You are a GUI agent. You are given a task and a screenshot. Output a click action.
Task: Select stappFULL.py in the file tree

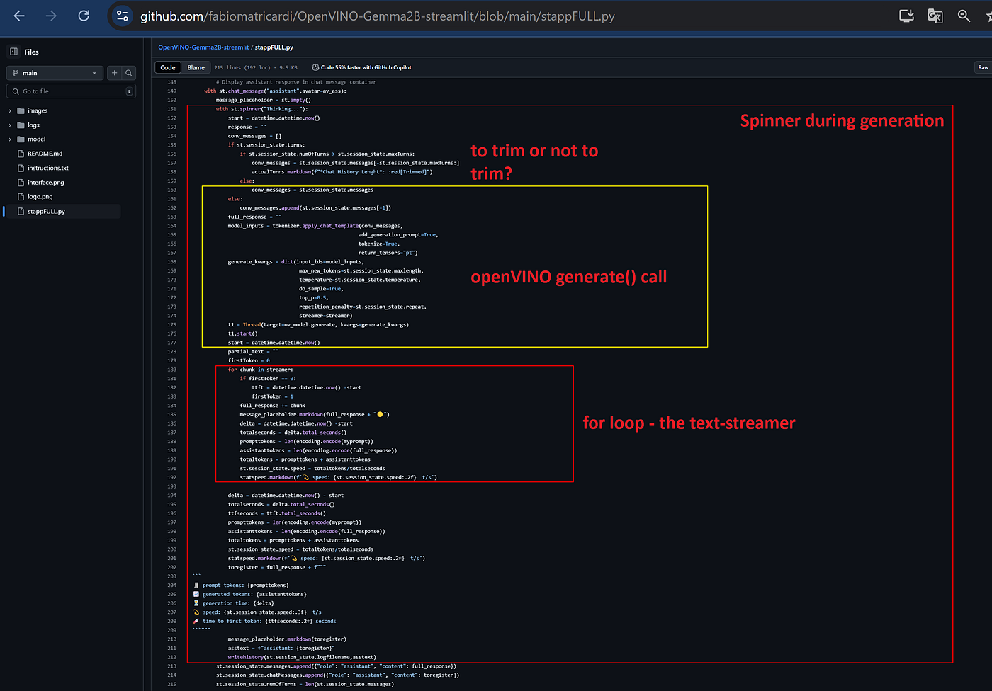pyautogui.click(x=46, y=212)
